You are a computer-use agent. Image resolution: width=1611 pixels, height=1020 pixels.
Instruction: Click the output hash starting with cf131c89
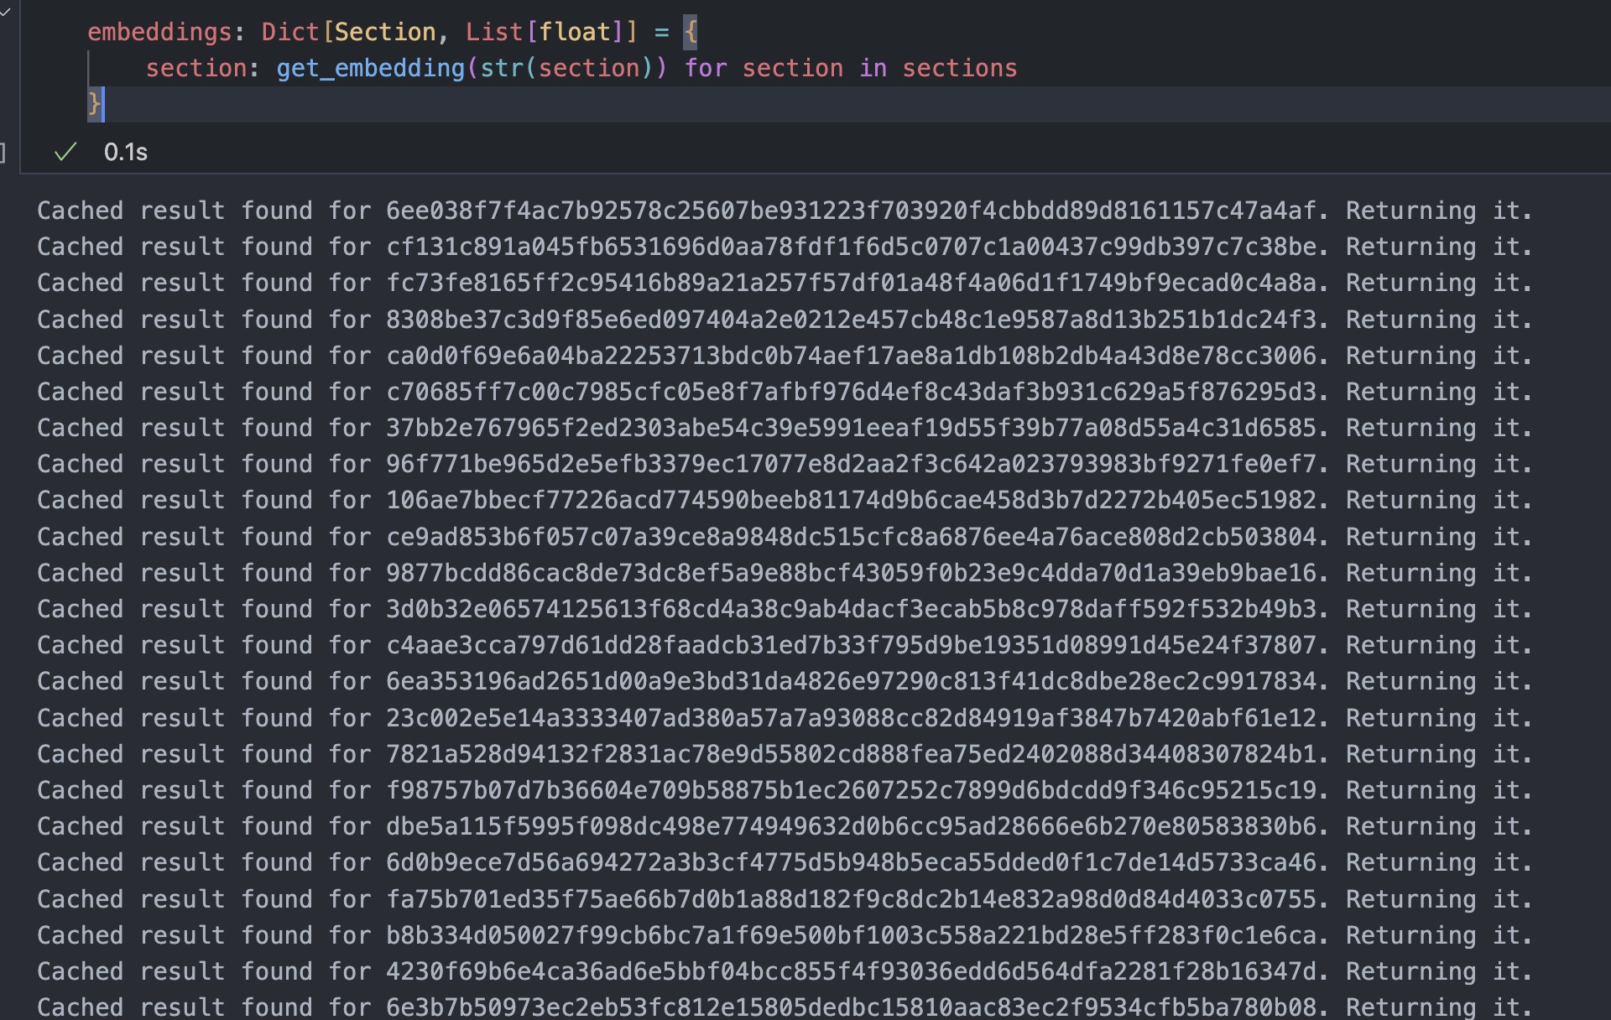851,247
